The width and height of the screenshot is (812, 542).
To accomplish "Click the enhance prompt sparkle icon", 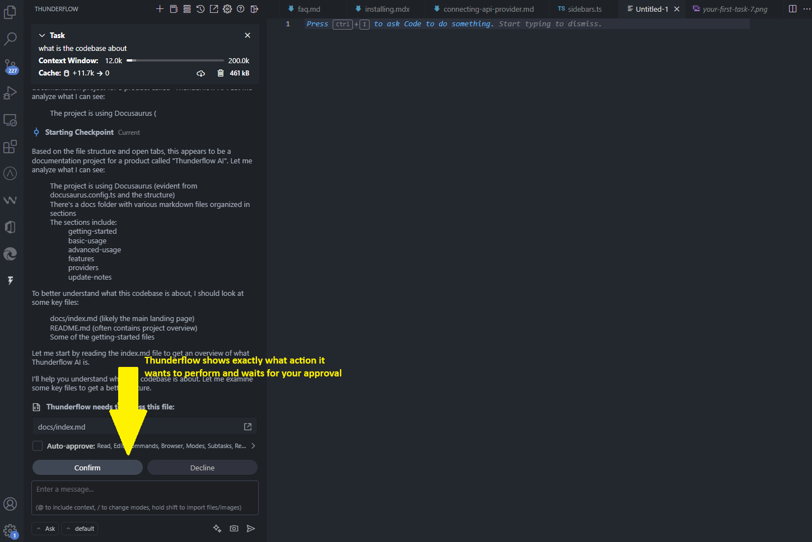I will 217,528.
